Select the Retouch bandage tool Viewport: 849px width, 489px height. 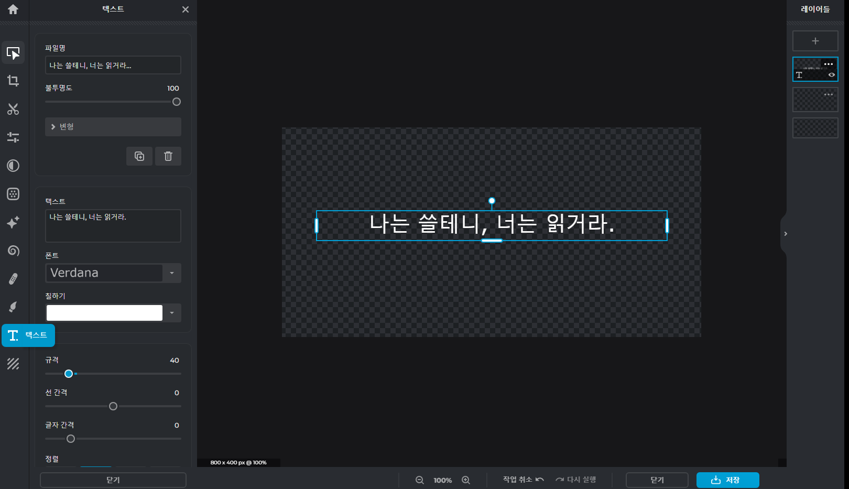pos(13,279)
